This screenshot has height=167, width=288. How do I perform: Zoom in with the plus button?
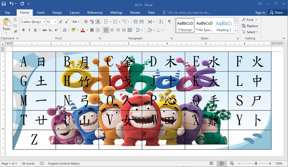point(270,164)
